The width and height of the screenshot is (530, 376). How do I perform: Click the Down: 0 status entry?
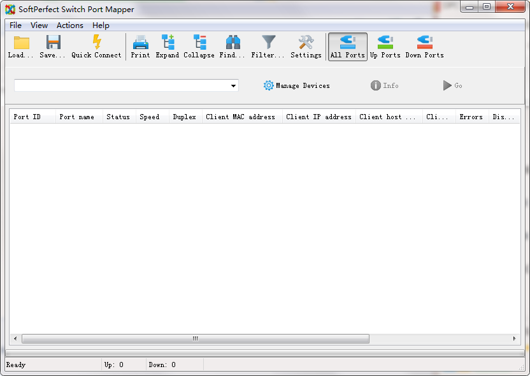(162, 365)
